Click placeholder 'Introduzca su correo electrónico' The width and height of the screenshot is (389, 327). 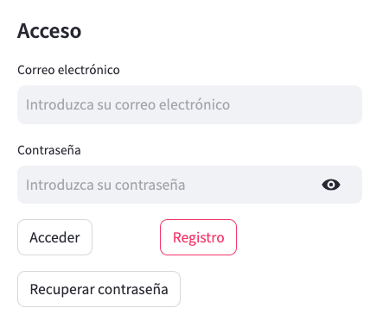coord(128,104)
